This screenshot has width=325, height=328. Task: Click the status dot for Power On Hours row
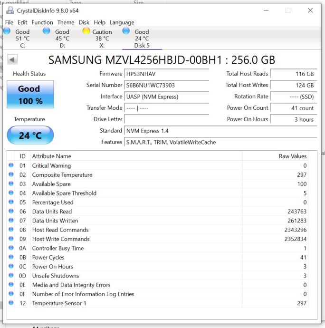tap(11, 266)
